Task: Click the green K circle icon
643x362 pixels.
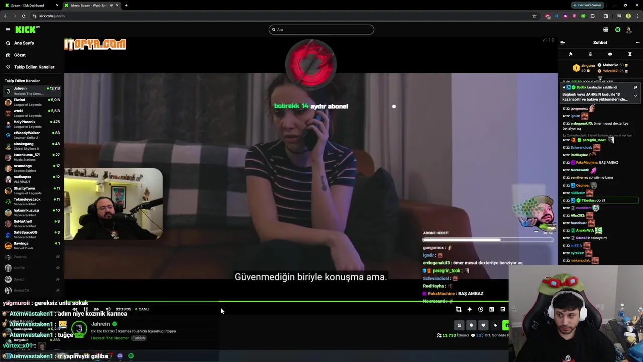Action: 617,30
